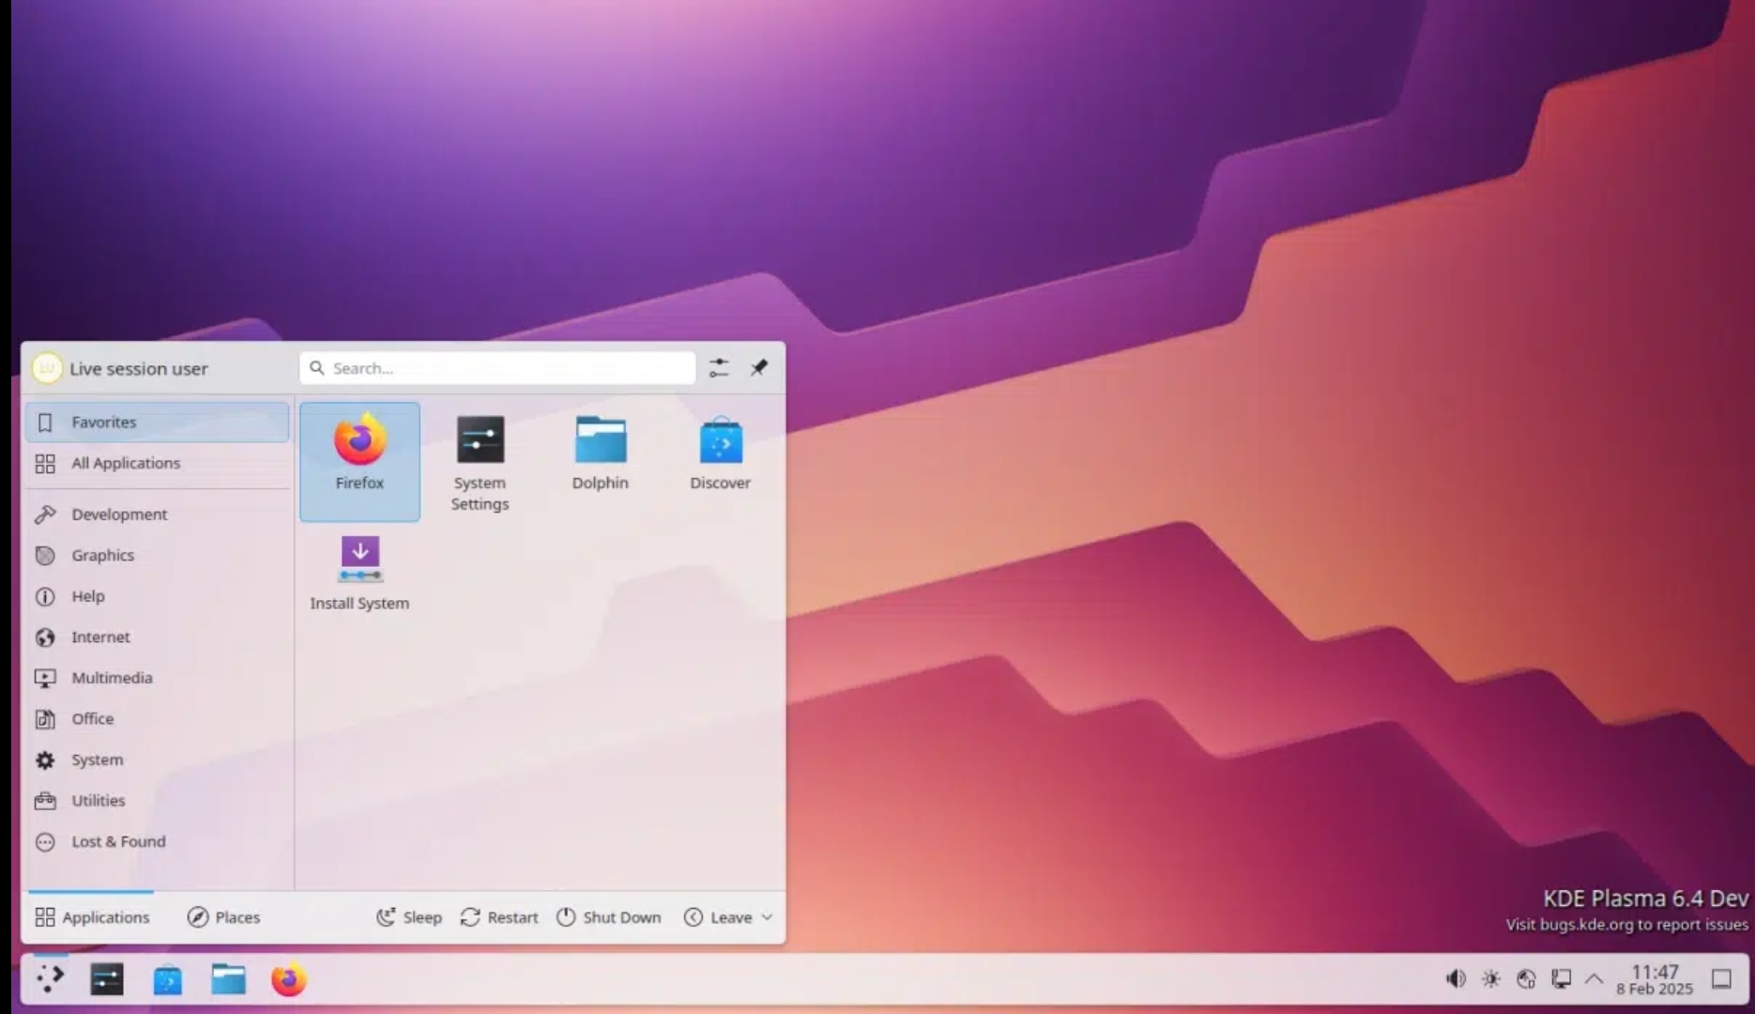Viewport: 1755px width, 1014px height.
Task: Open the Office category
Action: (158, 719)
